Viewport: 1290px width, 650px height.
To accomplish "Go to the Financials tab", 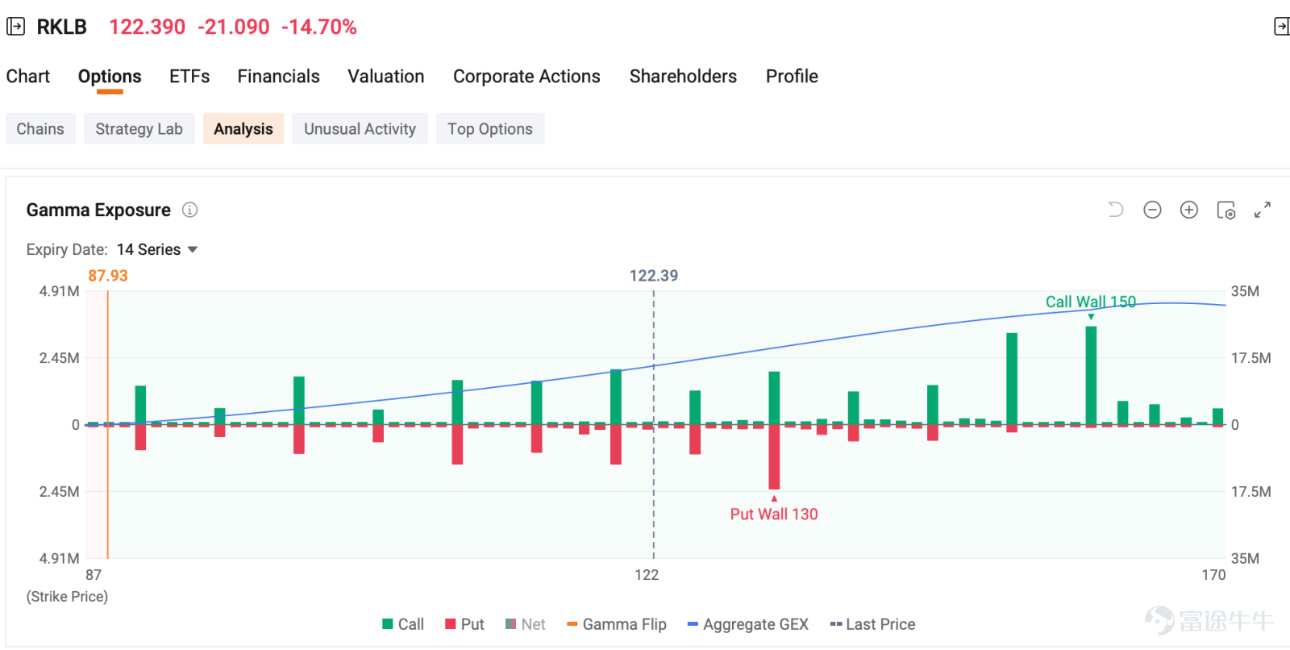I will pyautogui.click(x=278, y=77).
